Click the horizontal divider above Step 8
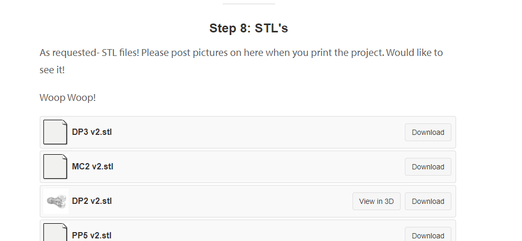The image size is (522, 241). coord(248,4)
